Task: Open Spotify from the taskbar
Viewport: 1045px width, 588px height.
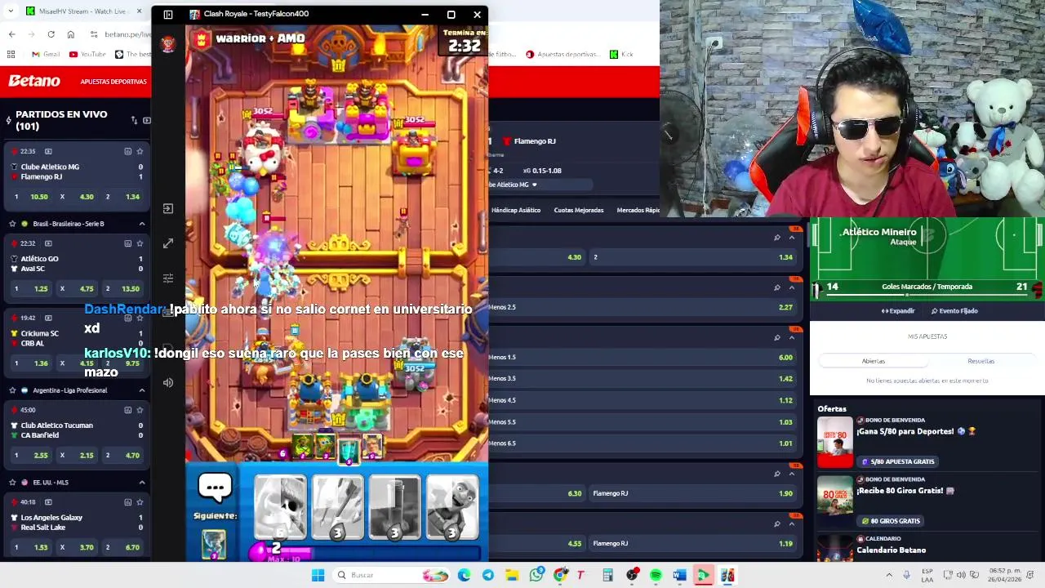Action: [x=656, y=576]
